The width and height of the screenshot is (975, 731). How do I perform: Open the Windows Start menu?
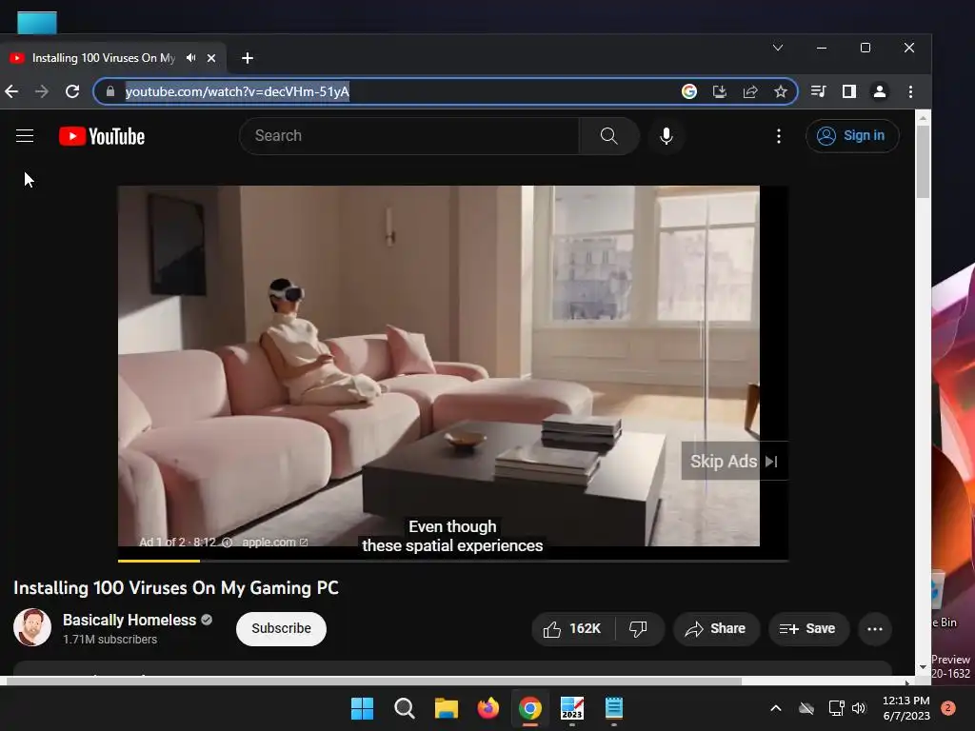click(x=362, y=708)
